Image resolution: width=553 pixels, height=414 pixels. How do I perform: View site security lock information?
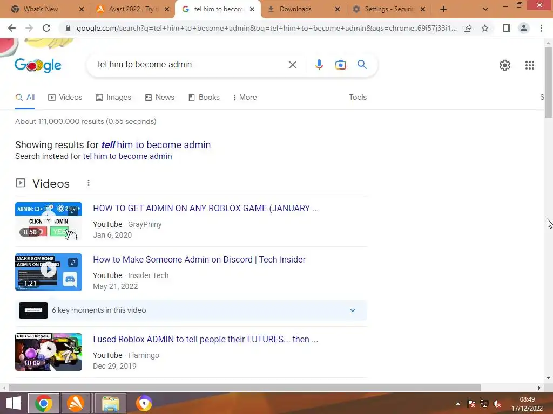click(x=68, y=28)
